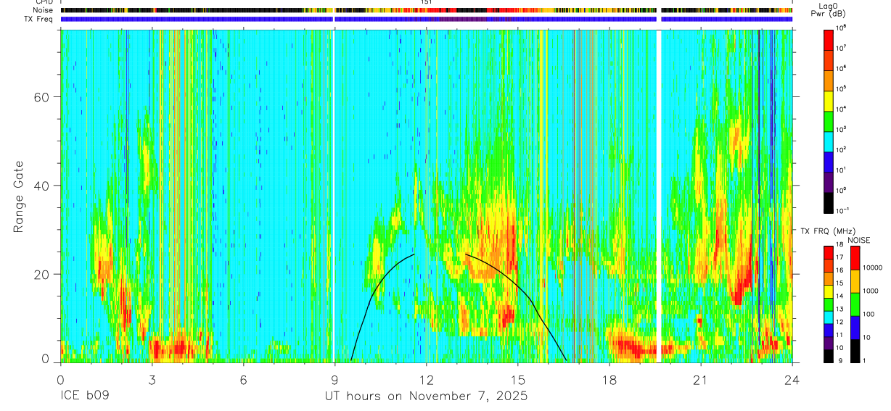The image size is (891, 411).
Task: Click the UT hours axis tick label 21
Action: click(x=701, y=380)
